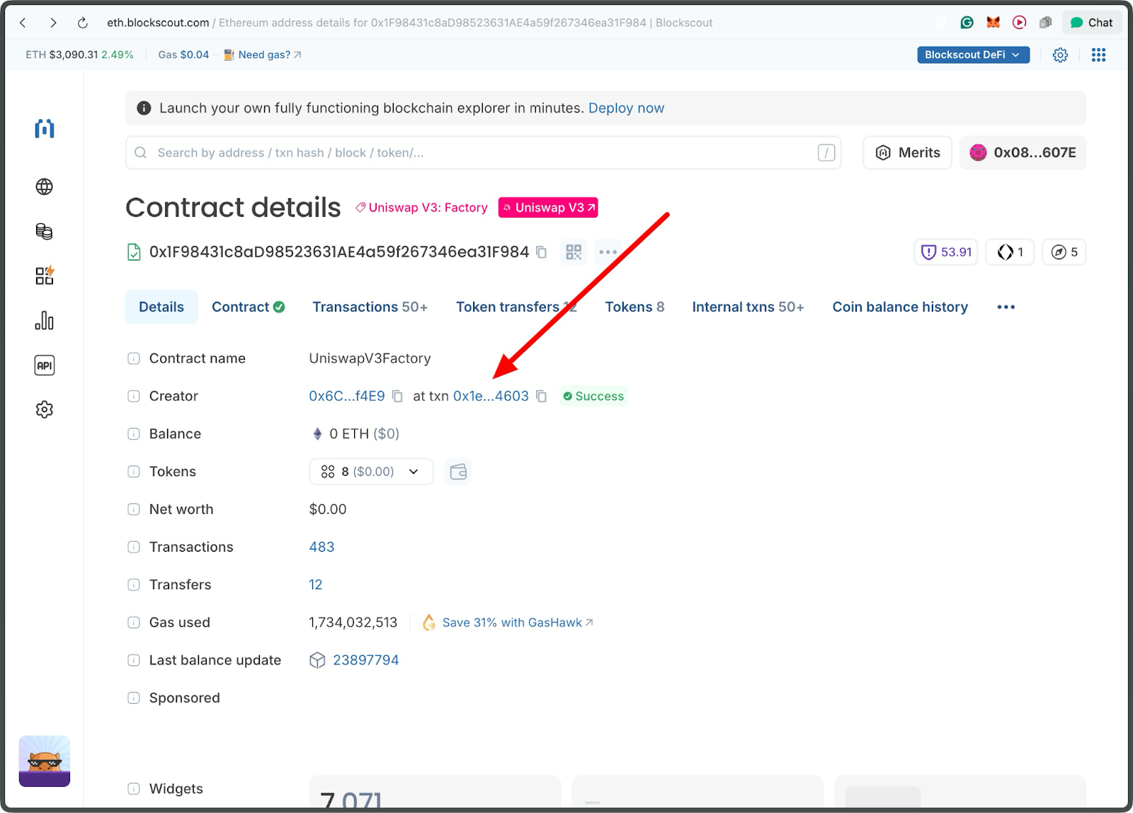This screenshot has width=1133, height=813.
Task: Open the Blockscout logo in the sidebar
Action: [44, 129]
